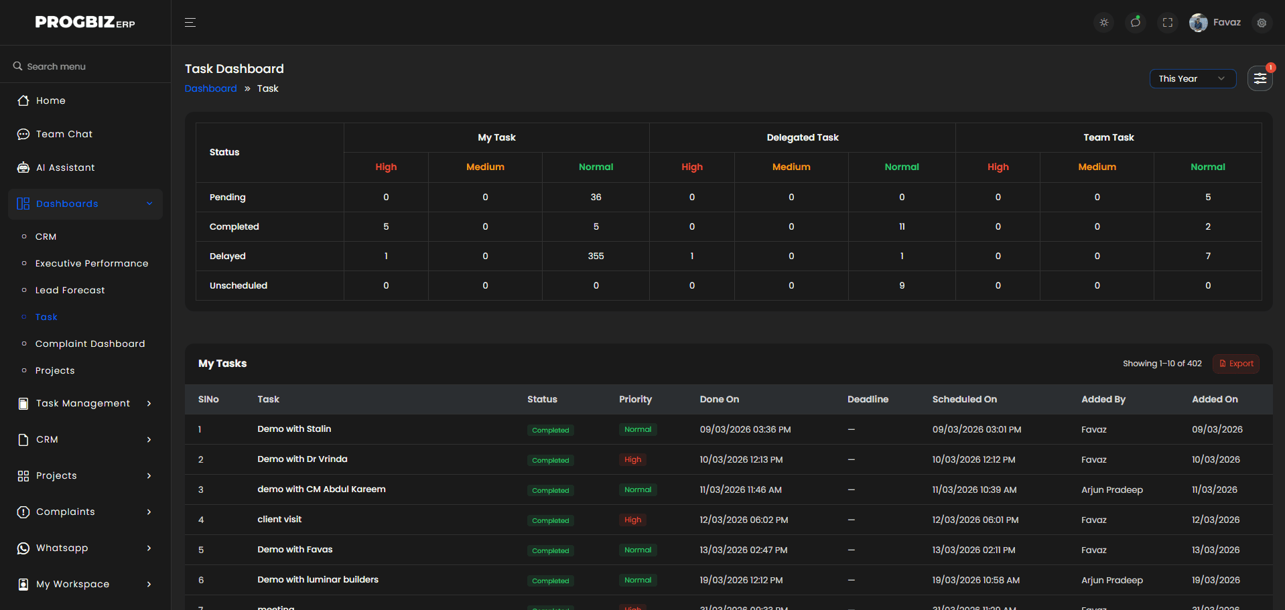Viewport: 1285px width, 610px height.
Task: Click Completed status badge for Demo with Stalin
Action: tap(551, 430)
